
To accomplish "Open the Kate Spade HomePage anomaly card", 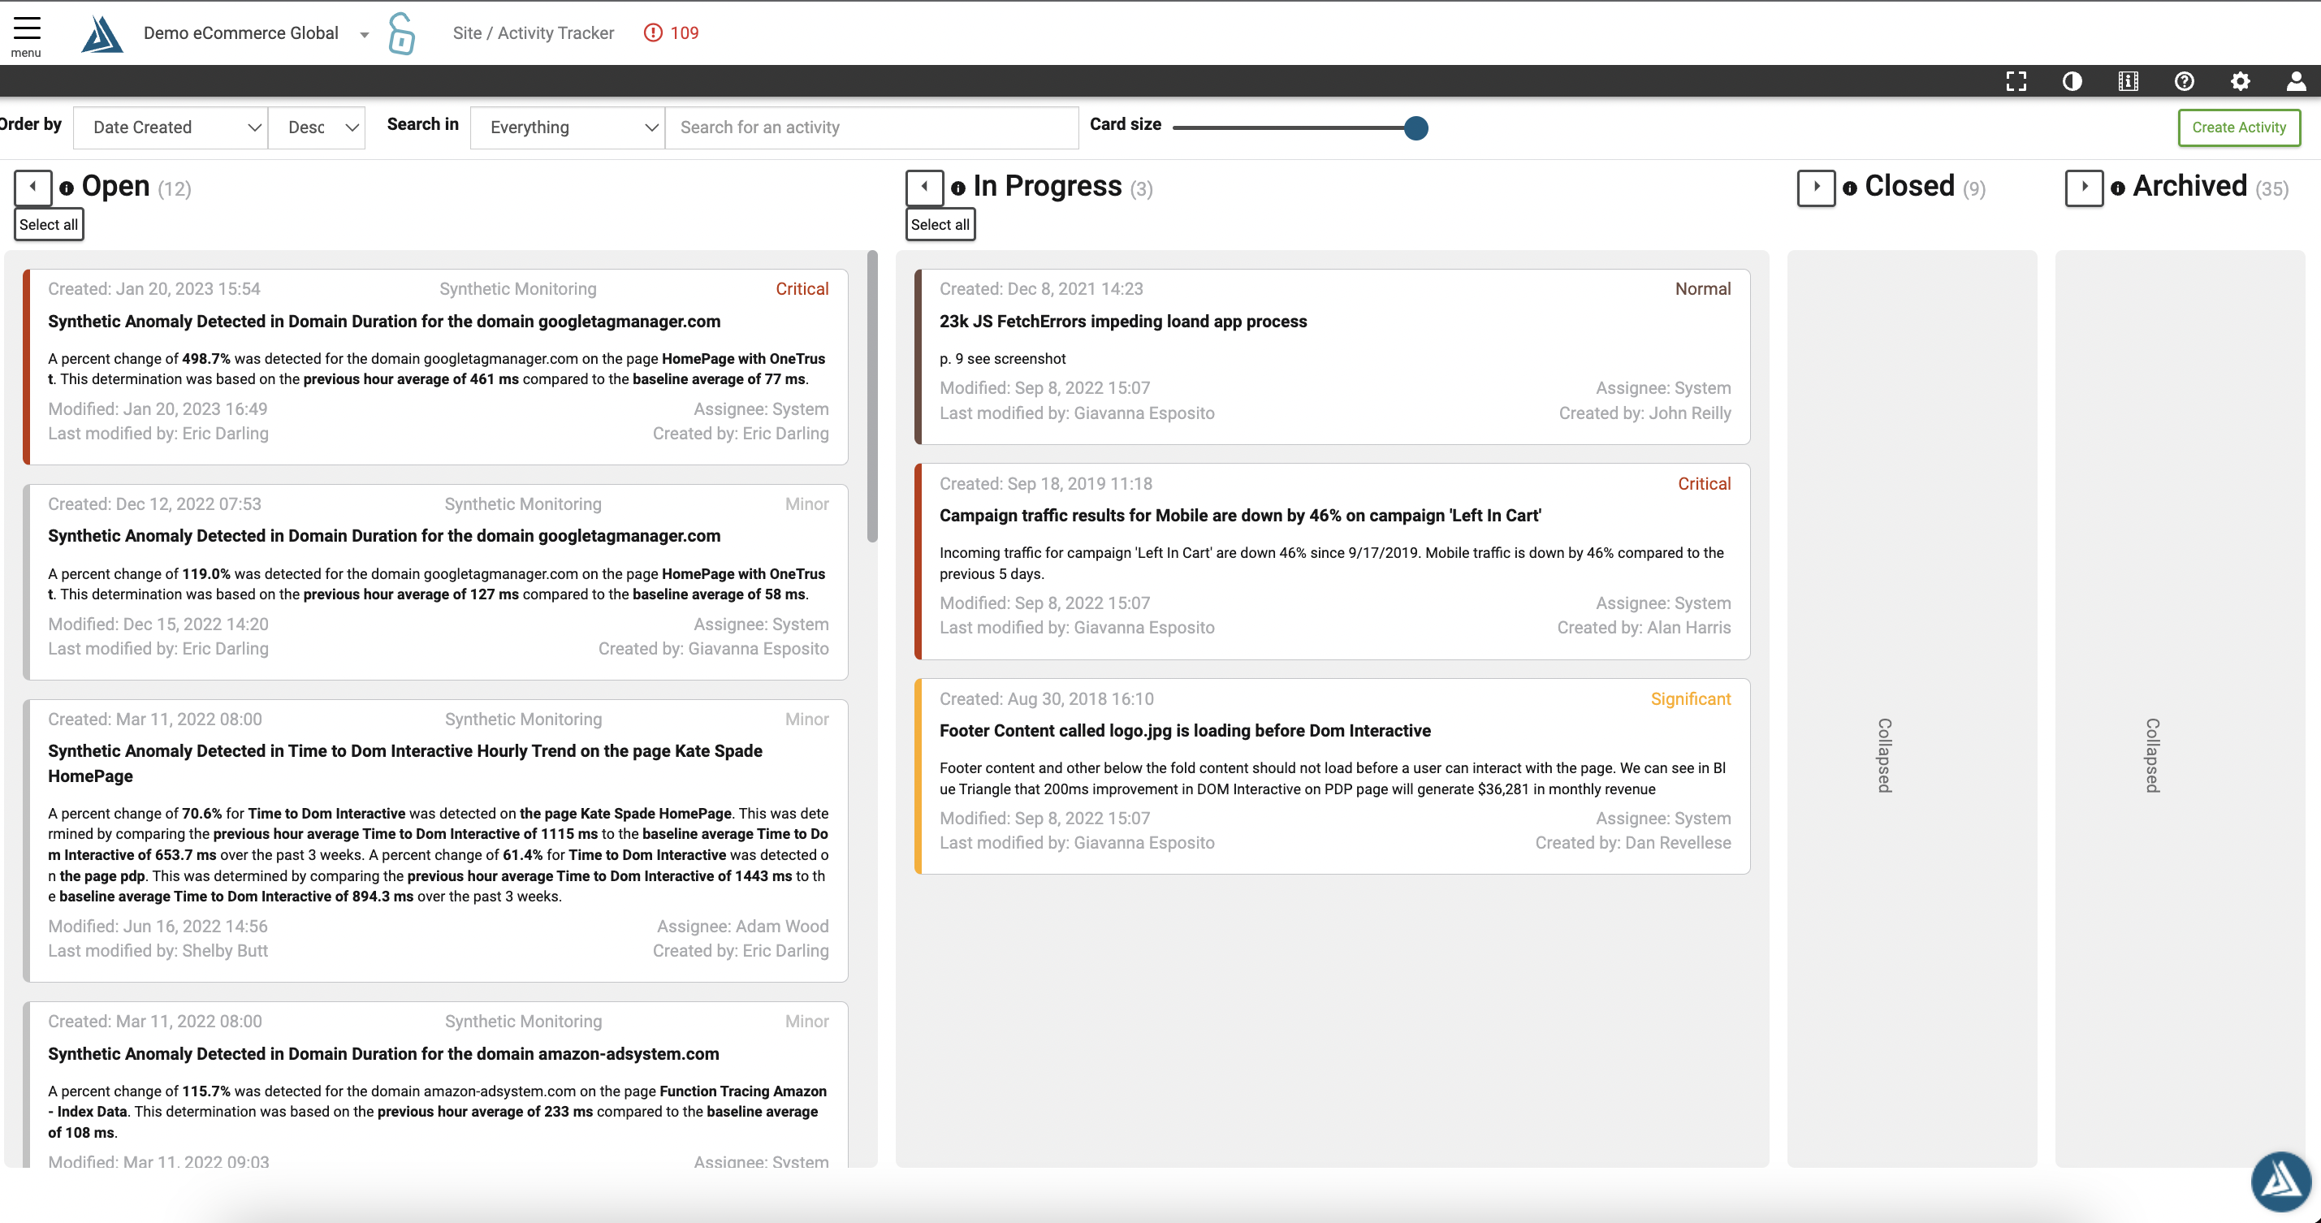I will 436,840.
